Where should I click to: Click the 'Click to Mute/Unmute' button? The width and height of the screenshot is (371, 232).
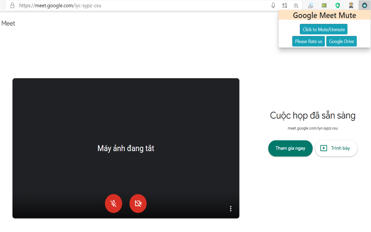click(324, 29)
